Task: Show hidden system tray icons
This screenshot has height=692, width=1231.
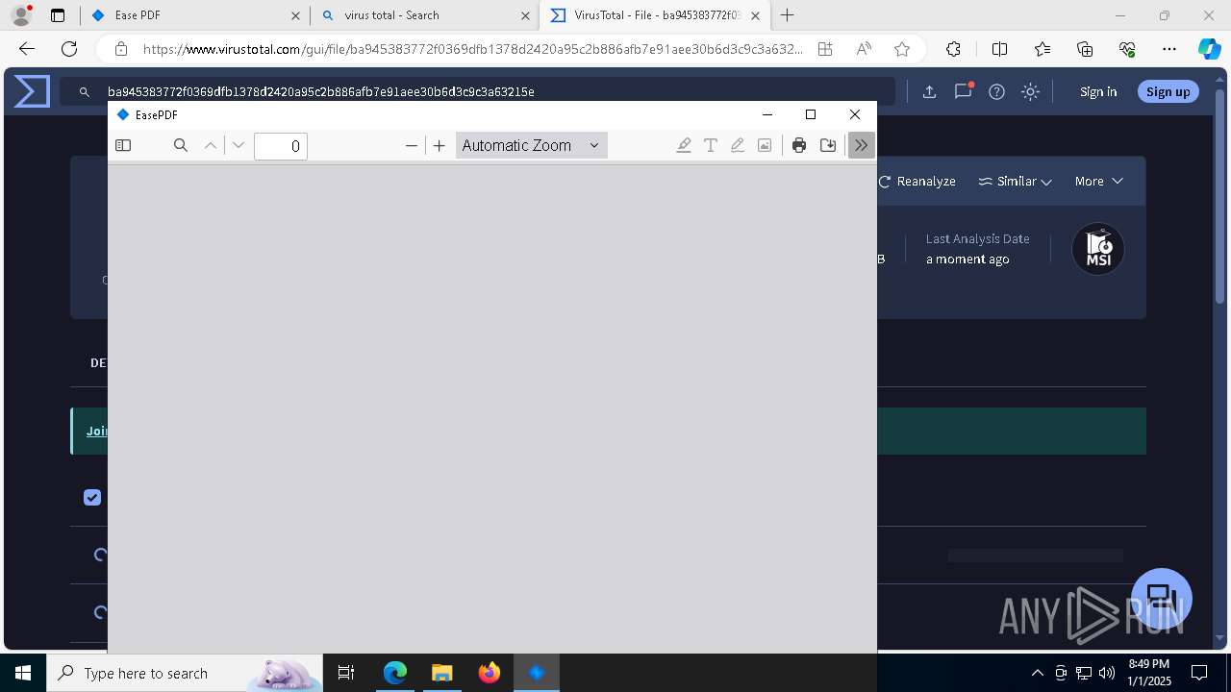Action: (1037, 673)
